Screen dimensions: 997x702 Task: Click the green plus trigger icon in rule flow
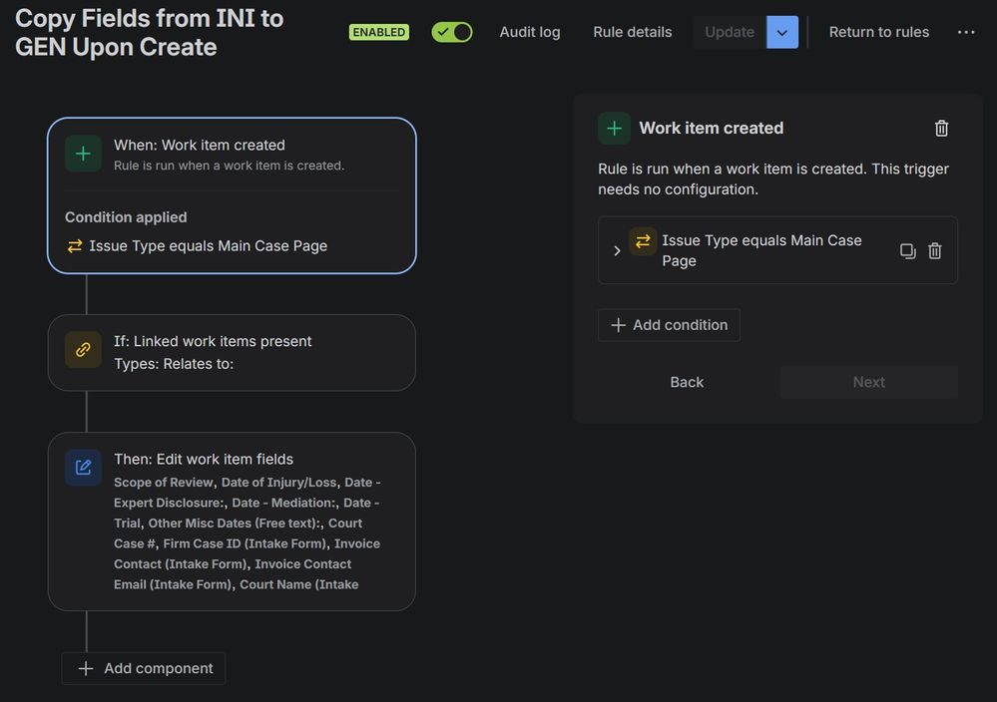coord(83,154)
